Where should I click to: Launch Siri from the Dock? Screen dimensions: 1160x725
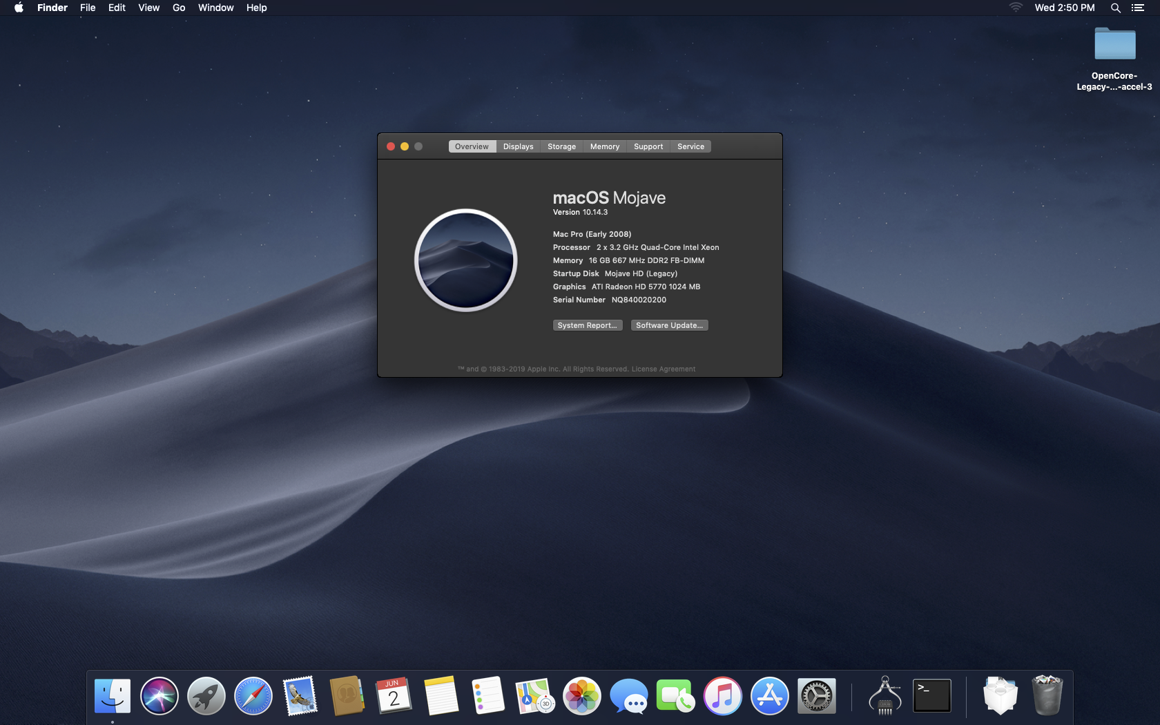(x=159, y=696)
